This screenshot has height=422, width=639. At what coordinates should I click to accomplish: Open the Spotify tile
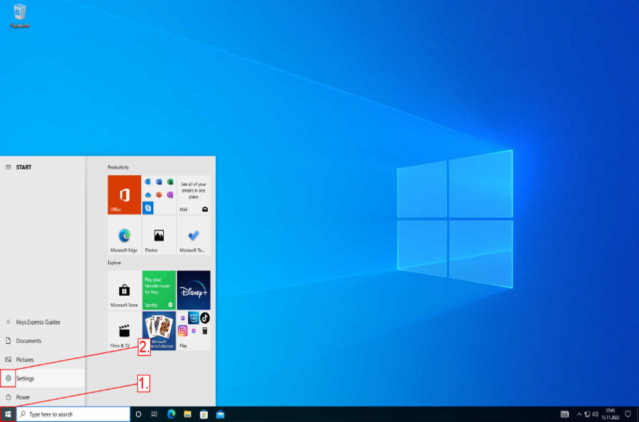159,290
